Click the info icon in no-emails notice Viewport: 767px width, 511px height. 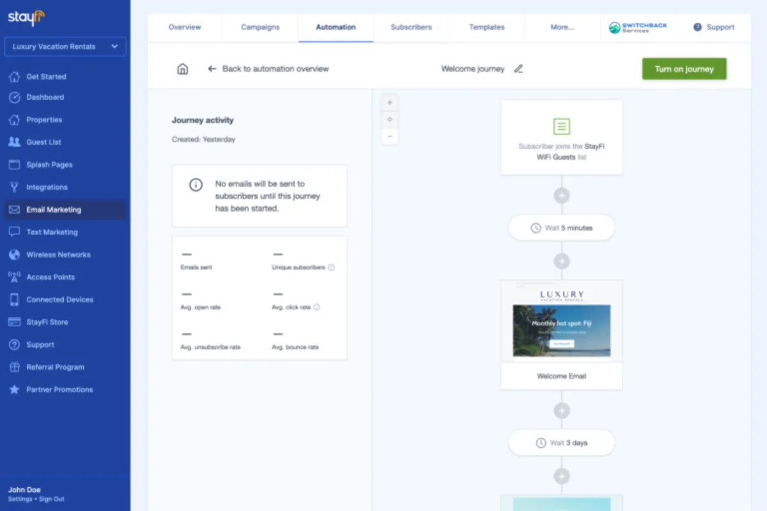tap(196, 185)
